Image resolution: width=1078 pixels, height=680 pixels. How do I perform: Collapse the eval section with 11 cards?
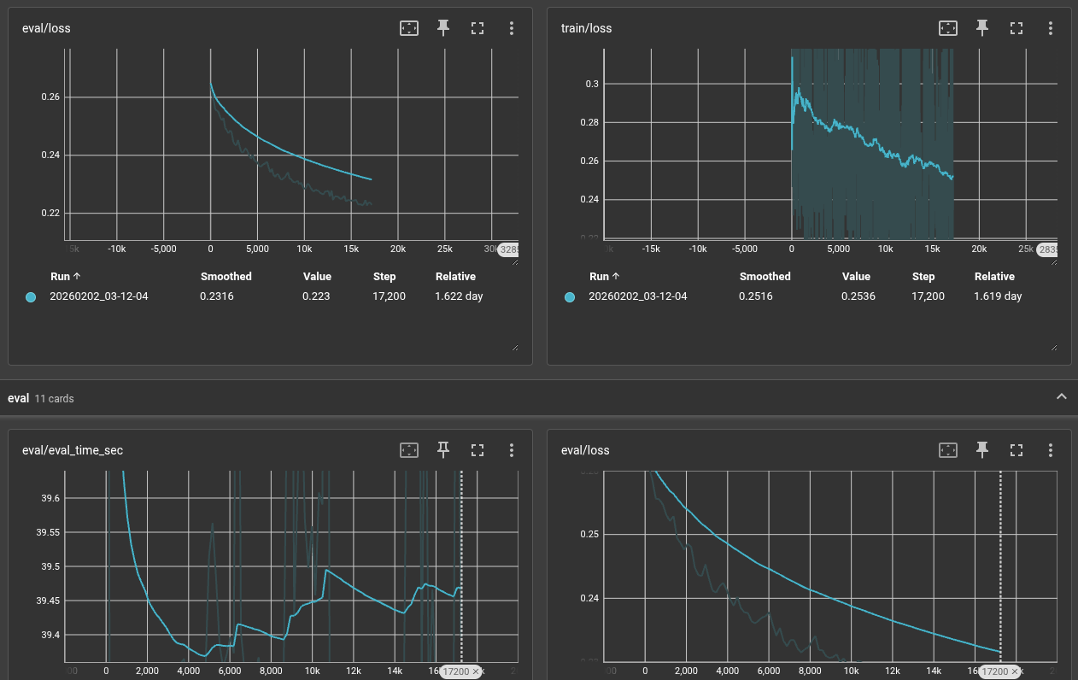pos(1062,396)
